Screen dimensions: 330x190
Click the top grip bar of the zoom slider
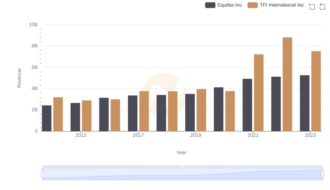[182, 167]
